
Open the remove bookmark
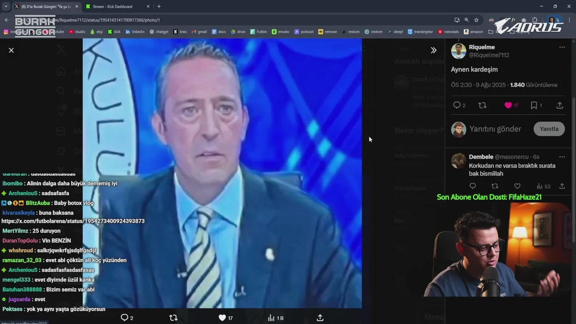click(x=328, y=31)
